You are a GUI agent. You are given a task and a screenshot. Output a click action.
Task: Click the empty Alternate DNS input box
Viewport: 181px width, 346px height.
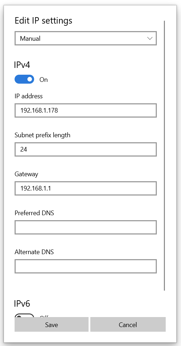(86, 266)
